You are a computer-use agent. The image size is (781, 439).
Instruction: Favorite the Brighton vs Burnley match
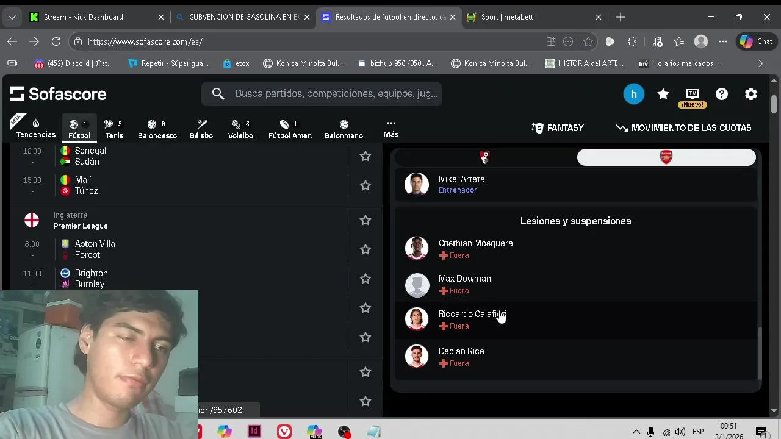point(365,279)
